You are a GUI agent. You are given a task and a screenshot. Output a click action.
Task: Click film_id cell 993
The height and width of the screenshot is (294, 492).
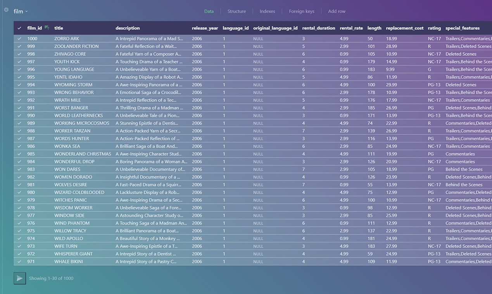pyautogui.click(x=31, y=93)
